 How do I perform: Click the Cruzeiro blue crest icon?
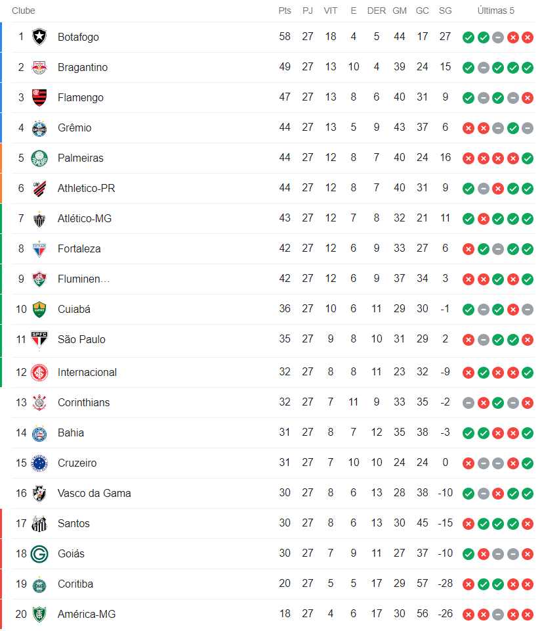click(x=39, y=463)
